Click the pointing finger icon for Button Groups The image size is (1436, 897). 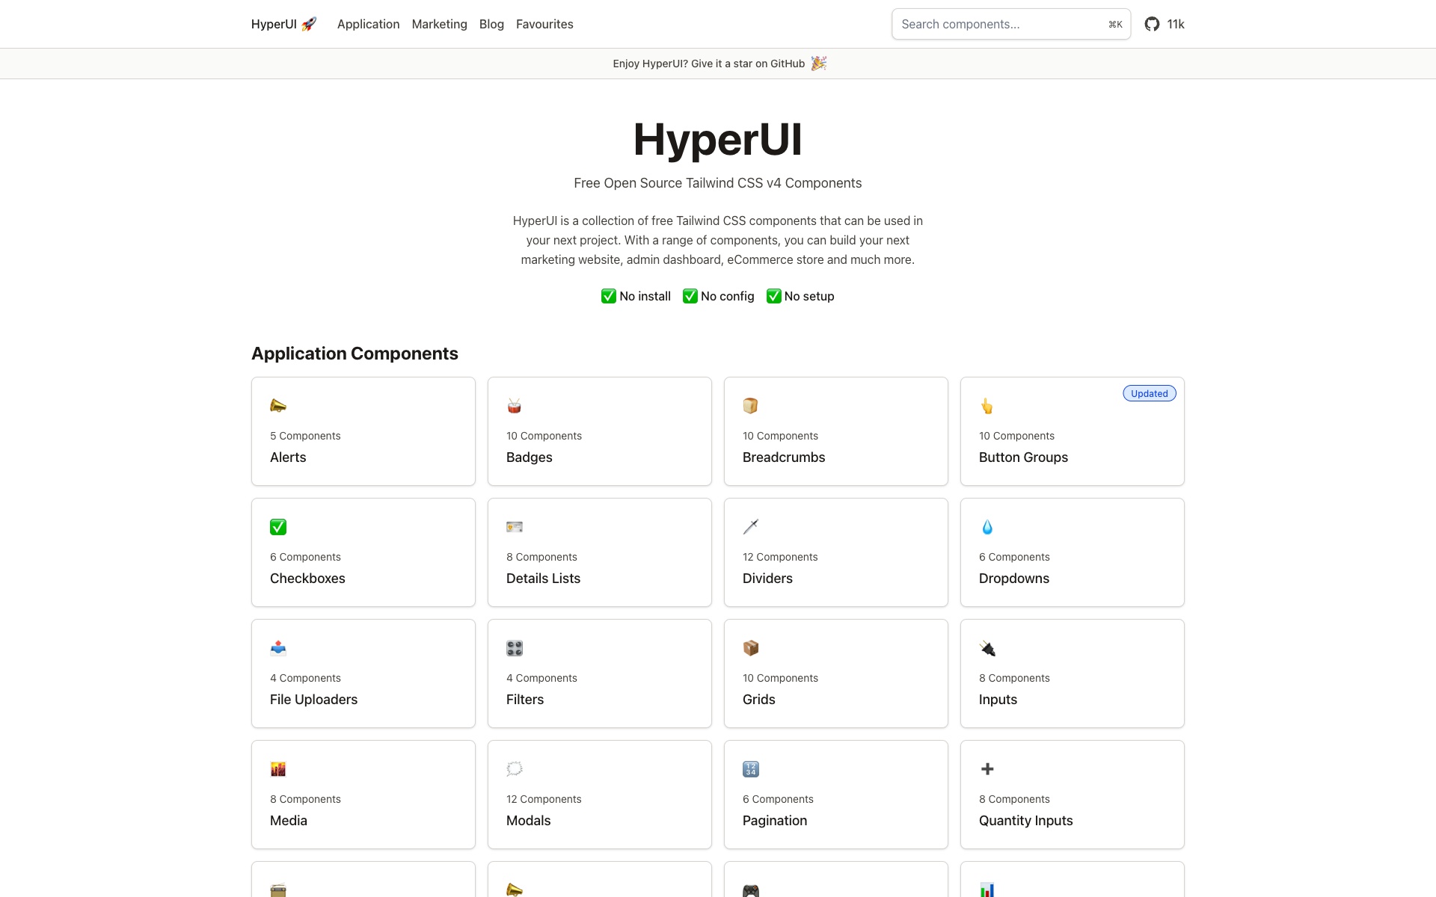pyautogui.click(x=987, y=405)
